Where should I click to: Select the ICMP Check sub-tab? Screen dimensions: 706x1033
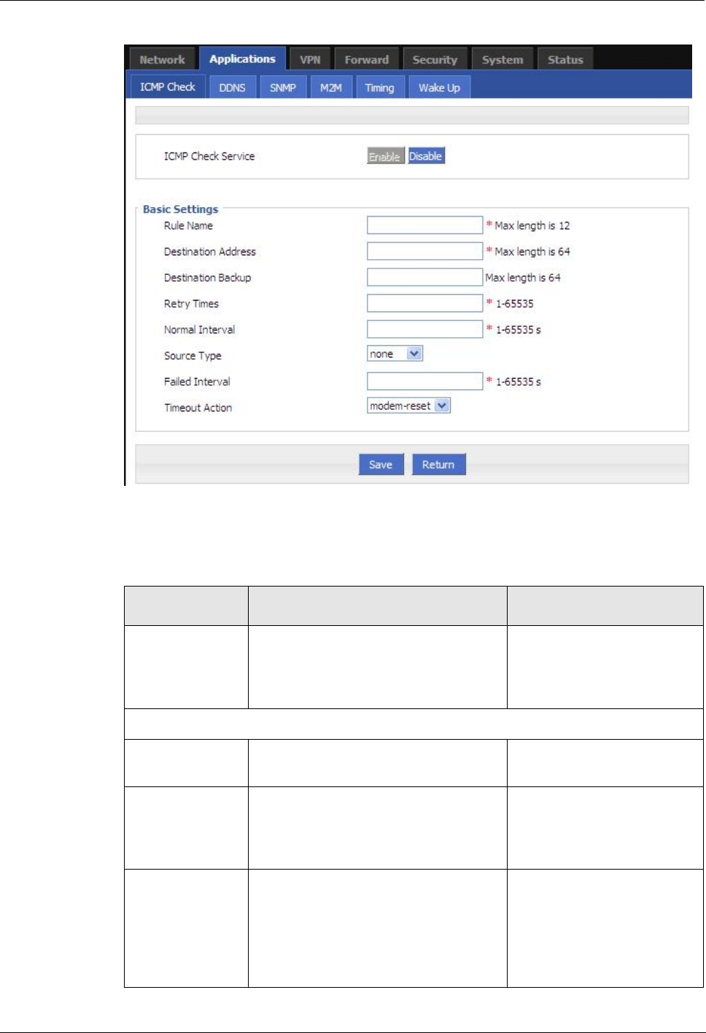[168, 86]
